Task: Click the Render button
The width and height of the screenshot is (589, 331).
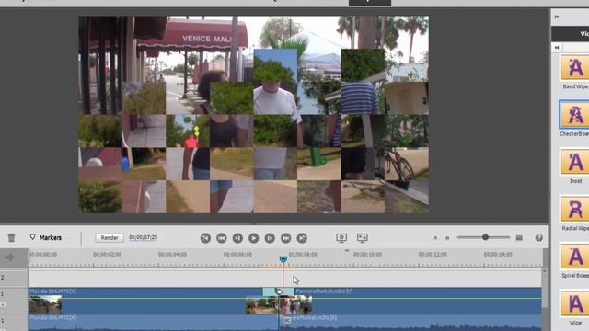Action: 110,237
